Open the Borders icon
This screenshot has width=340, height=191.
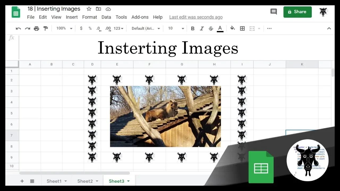[x=242, y=28]
